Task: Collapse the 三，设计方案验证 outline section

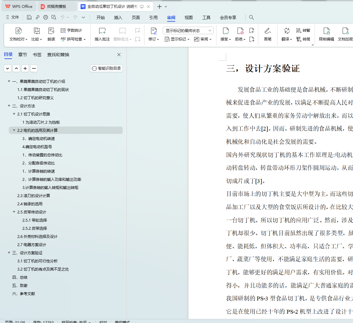Action: (x=9, y=253)
